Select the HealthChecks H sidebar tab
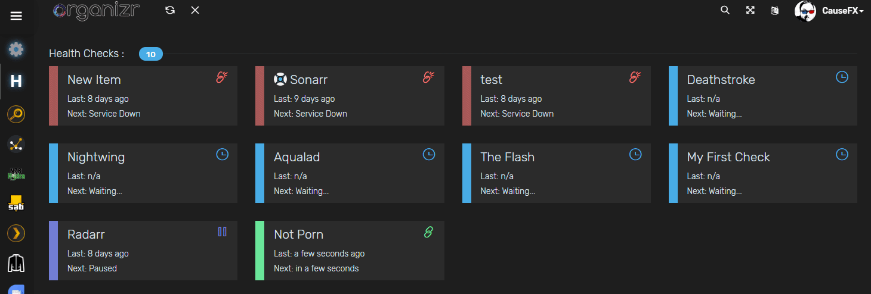 tap(16, 82)
